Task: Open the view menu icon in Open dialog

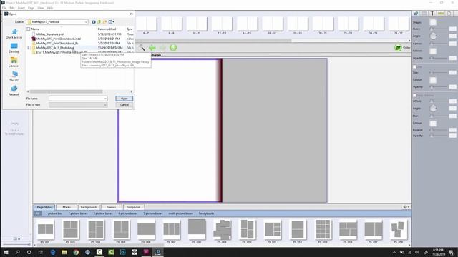Action: tap(111, 22)
